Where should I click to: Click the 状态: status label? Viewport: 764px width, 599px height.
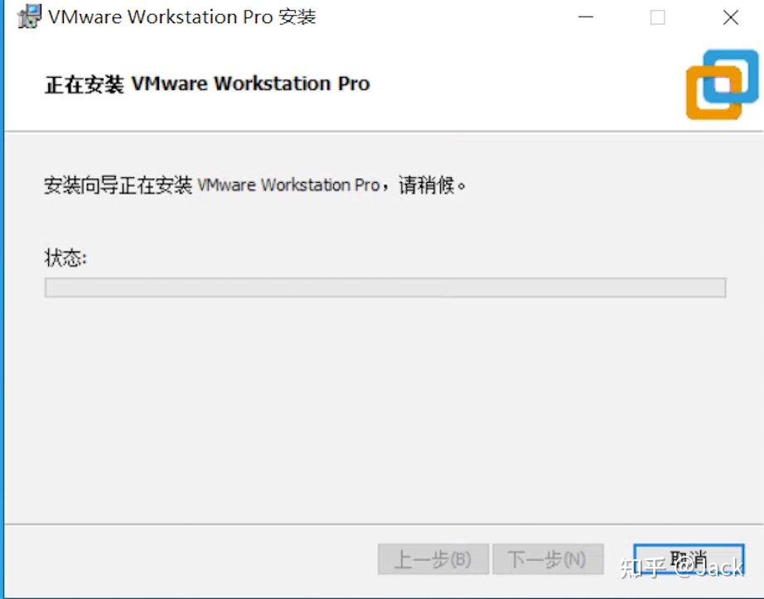[65, 258]
